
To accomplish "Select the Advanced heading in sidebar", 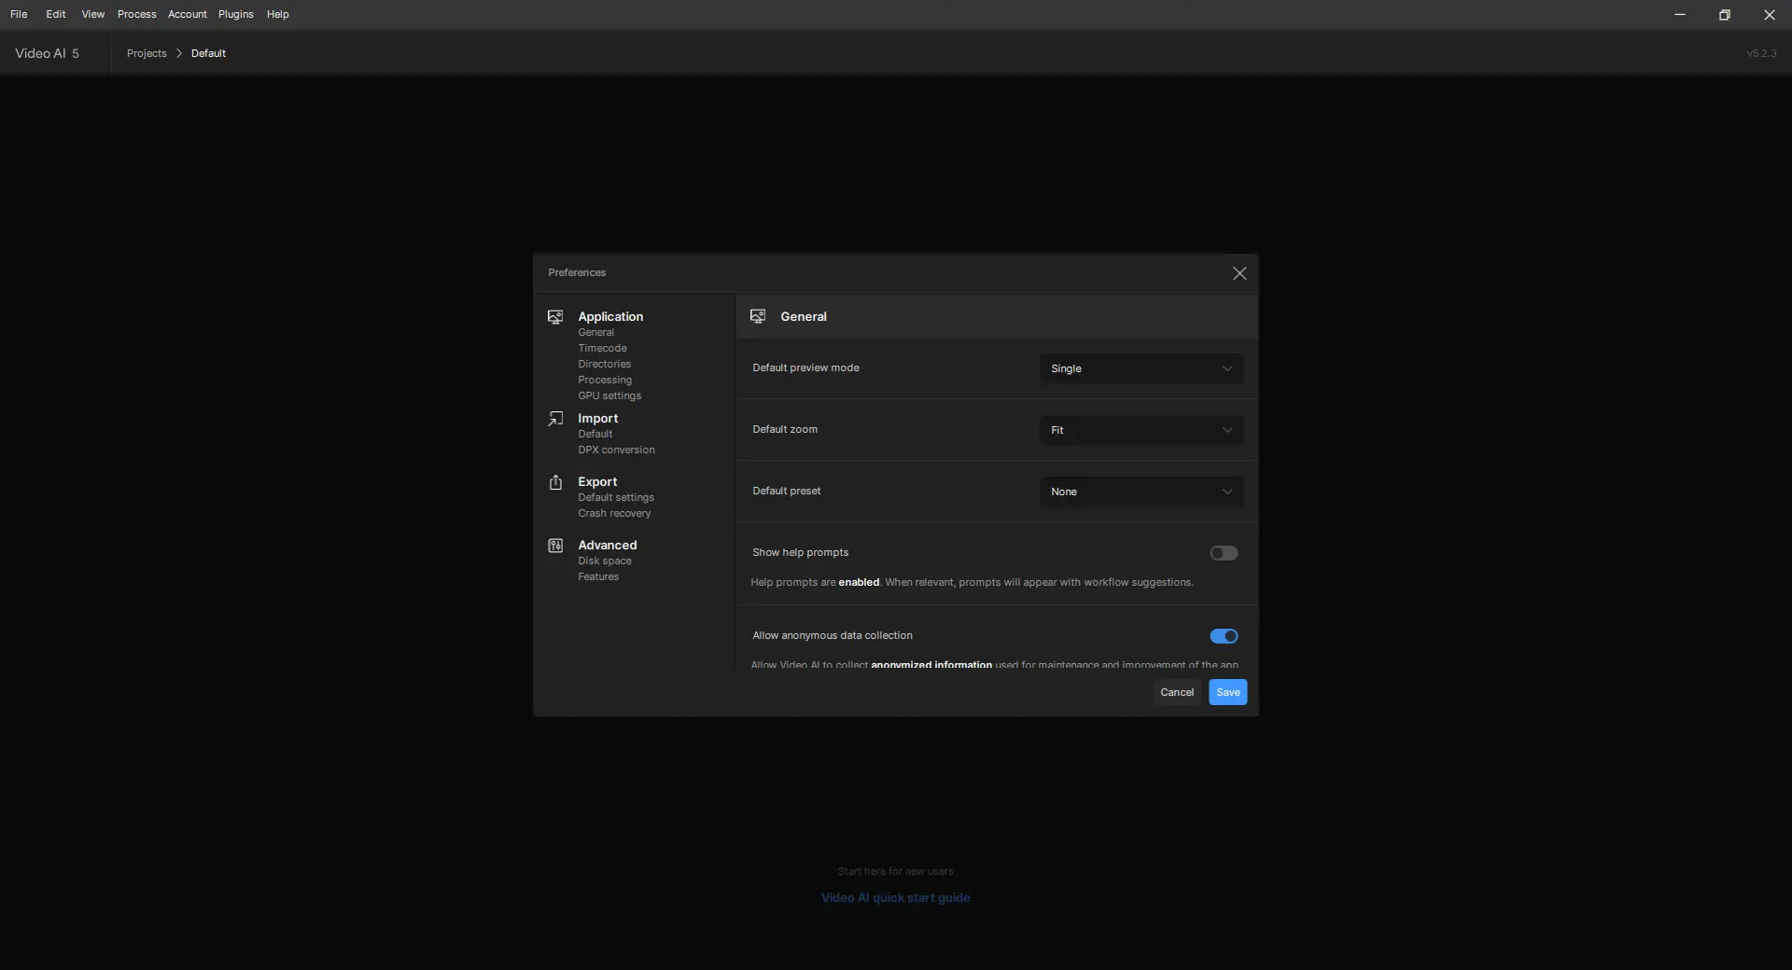I will point(608,546).
